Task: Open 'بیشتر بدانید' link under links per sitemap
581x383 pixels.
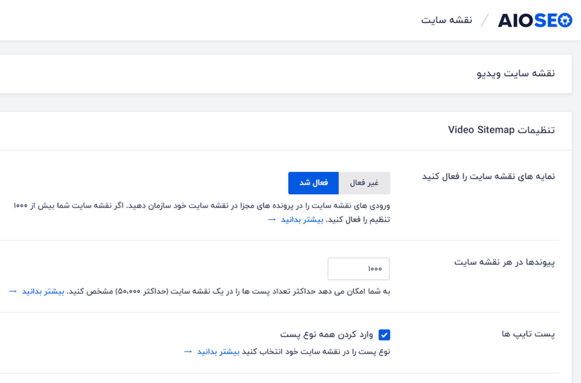Action: pyautogui.click(x=43, y=291)
